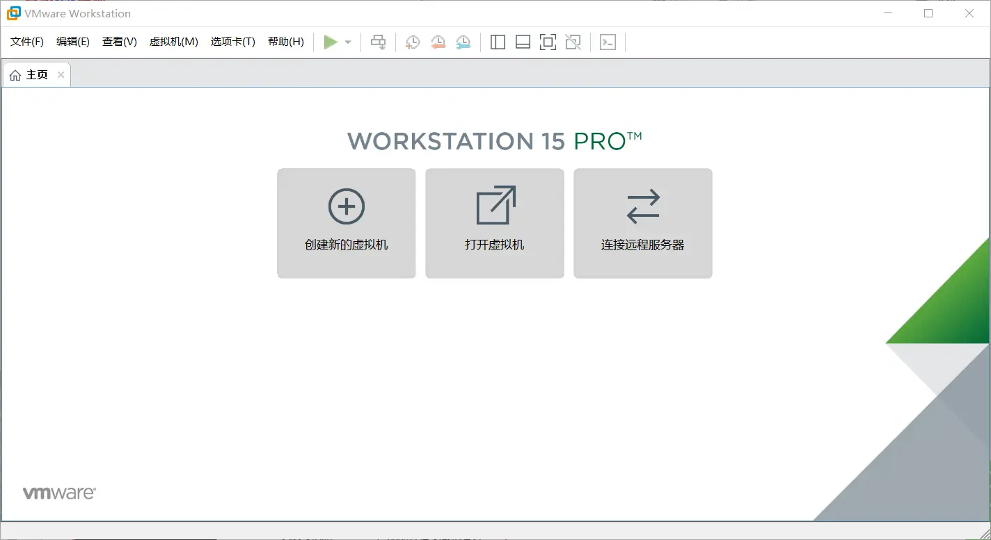The width and height of the screenshot is (991, 540).
Task: Open the power options dropdown arrow
Action: tap(348, 42)
